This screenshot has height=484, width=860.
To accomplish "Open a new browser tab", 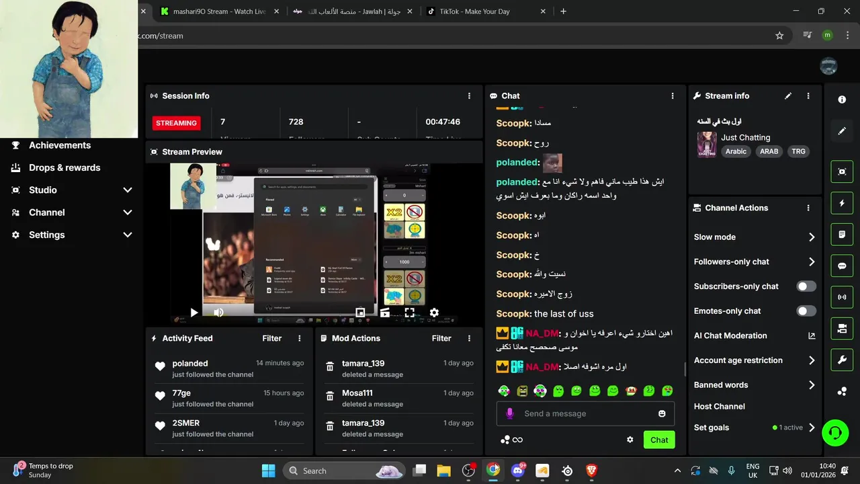I will (563, 11).
